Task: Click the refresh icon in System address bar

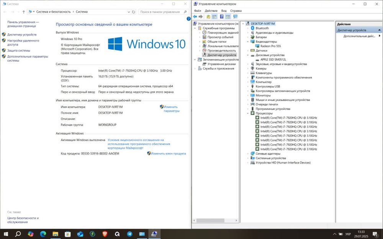Action: [x=134, y=12]
